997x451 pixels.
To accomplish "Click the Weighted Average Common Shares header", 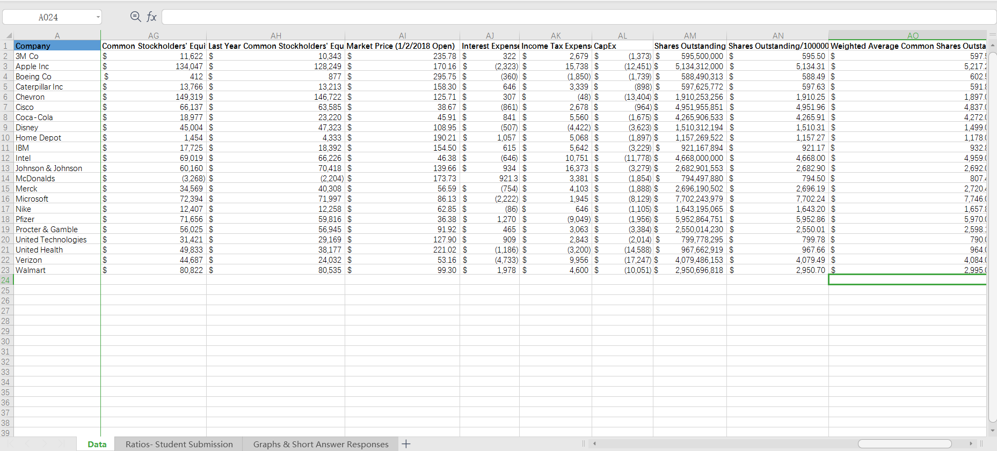I will (x=908, y=46).
